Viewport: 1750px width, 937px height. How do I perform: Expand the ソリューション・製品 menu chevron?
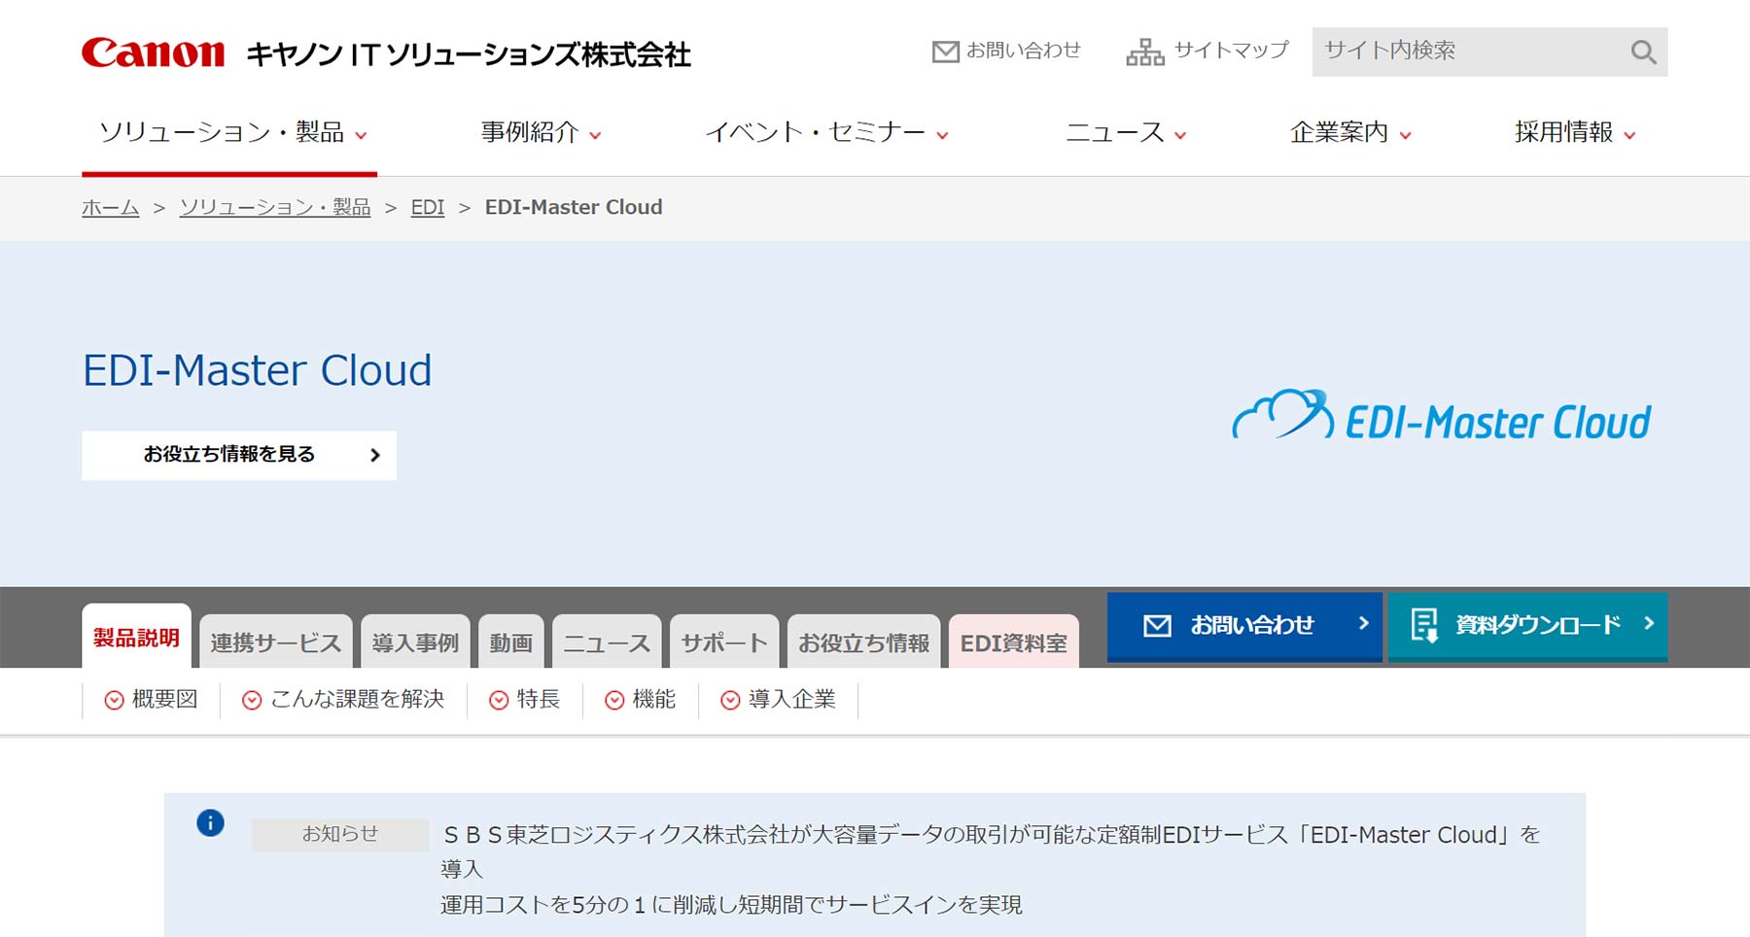click(x=361, y=136)
